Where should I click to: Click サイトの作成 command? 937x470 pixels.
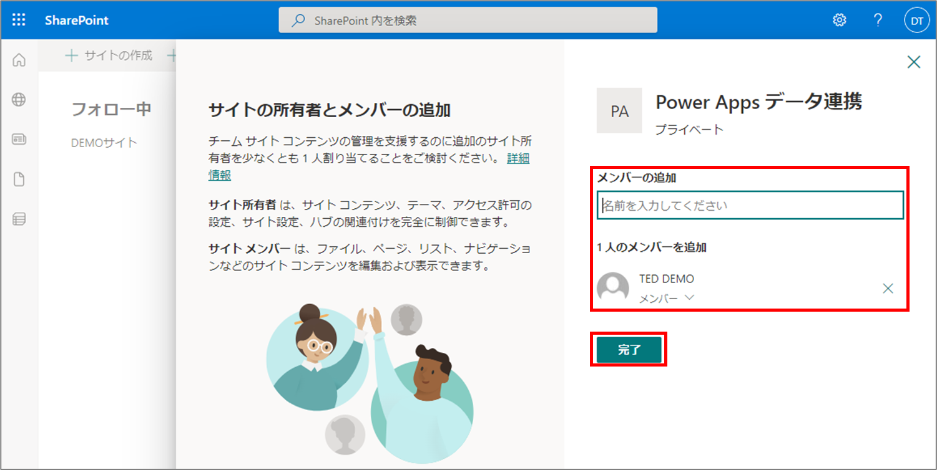[109, 55]
